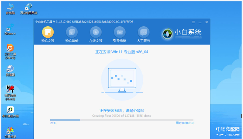Open the 浏览器 desktop shortcut
Image resolution: width=243 pixels, height=139 pixels.
(10, 71)
